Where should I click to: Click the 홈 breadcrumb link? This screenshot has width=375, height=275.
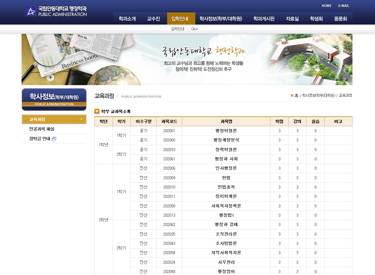(296, 95)
